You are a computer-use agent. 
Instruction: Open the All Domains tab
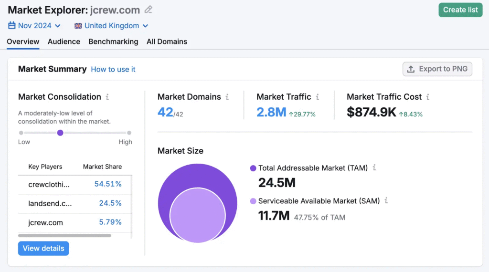pyautogui.click(x=167, y=42)
